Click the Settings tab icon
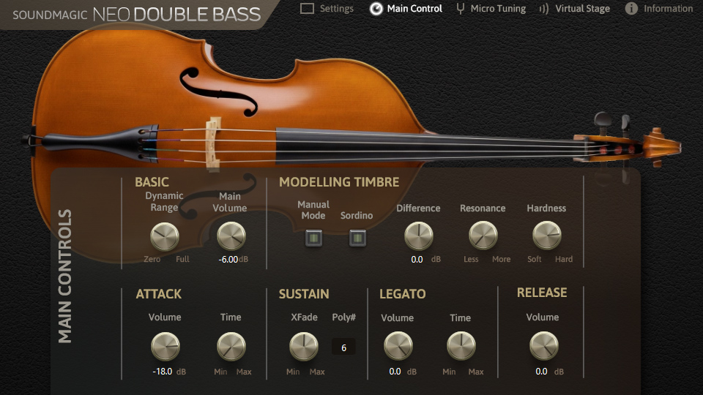The width and height of the screenshot is (703, 395). (307, 8)
